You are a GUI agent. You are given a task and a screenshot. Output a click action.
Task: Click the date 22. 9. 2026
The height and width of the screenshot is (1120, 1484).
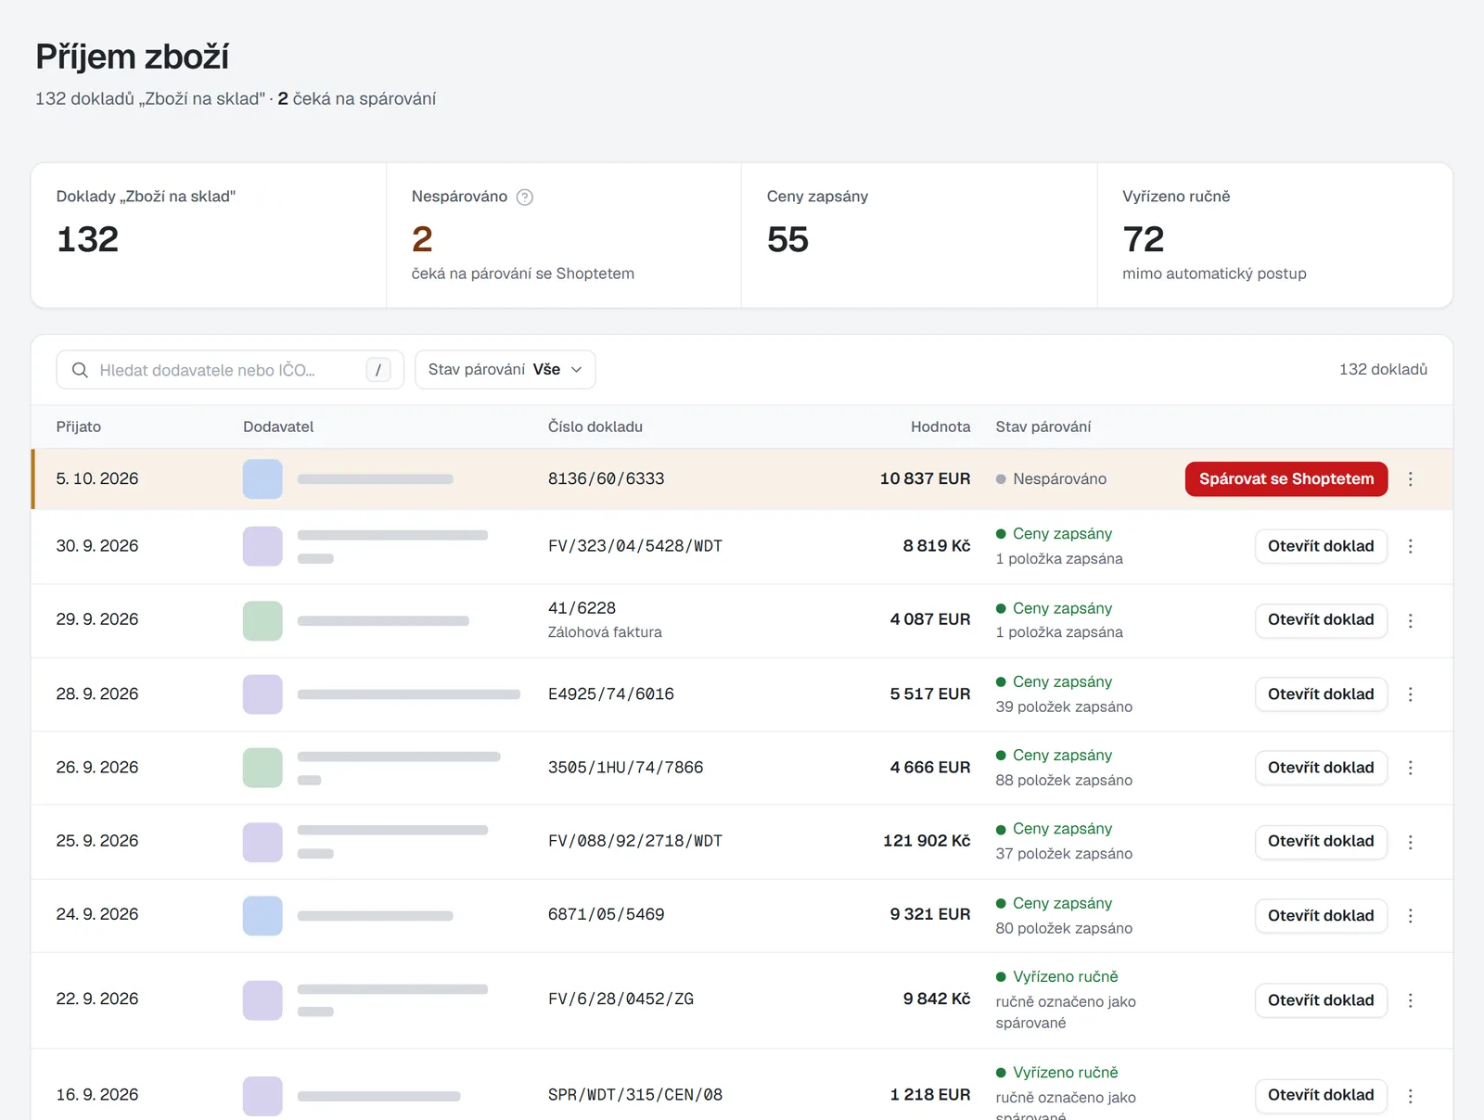pos(97,999)
